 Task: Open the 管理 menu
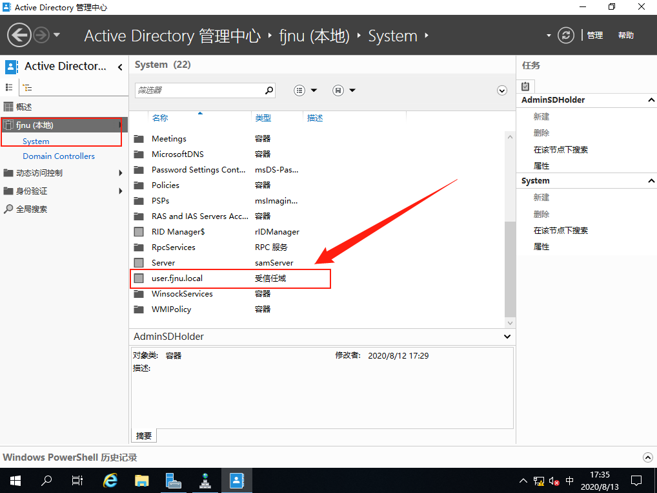click(595, 36)
